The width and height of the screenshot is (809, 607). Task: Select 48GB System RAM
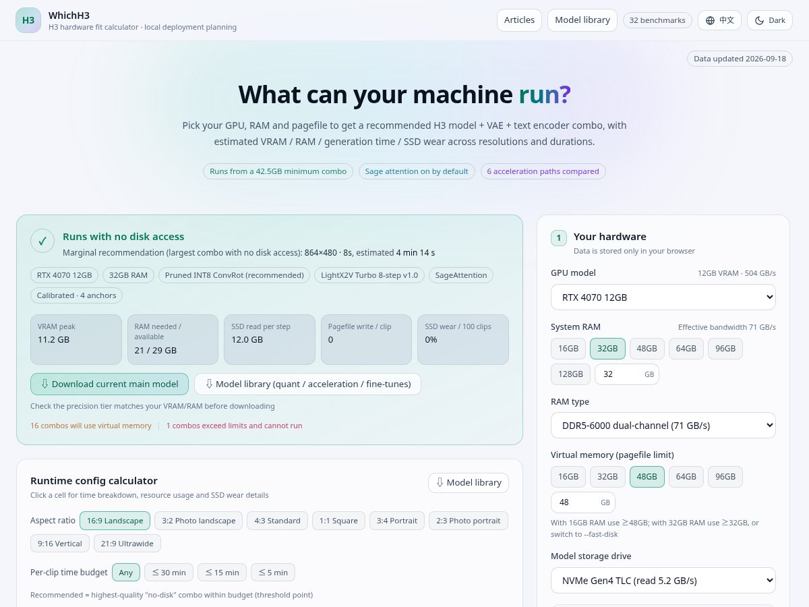(647, 349)
